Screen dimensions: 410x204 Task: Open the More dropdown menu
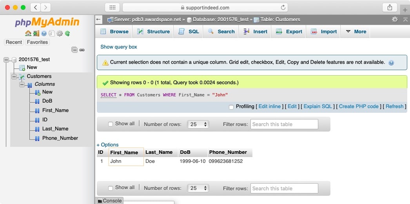point(356,32)
